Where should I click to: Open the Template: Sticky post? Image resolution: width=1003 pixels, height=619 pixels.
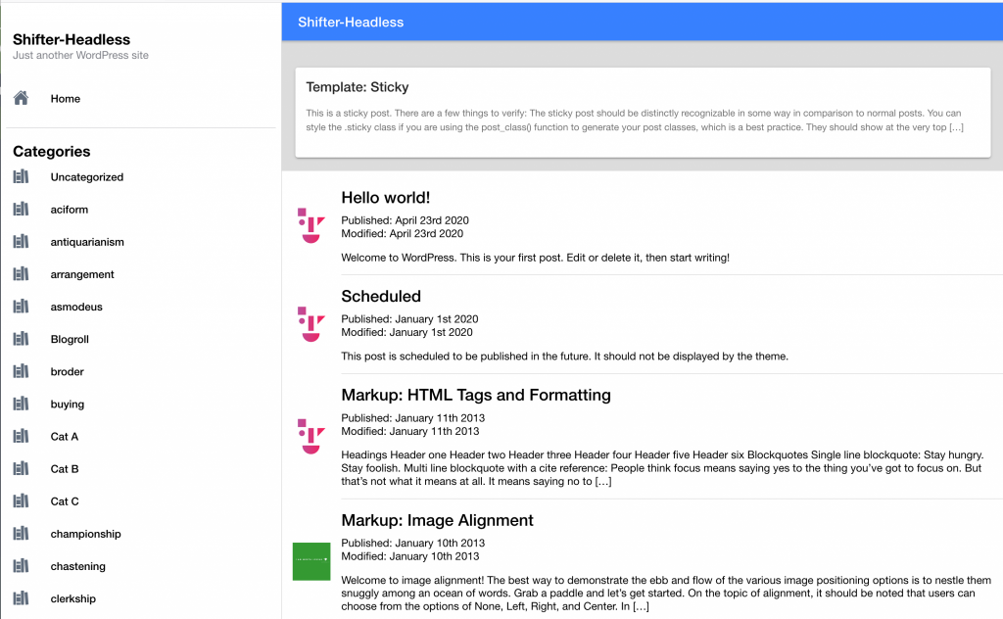point(357,87)
